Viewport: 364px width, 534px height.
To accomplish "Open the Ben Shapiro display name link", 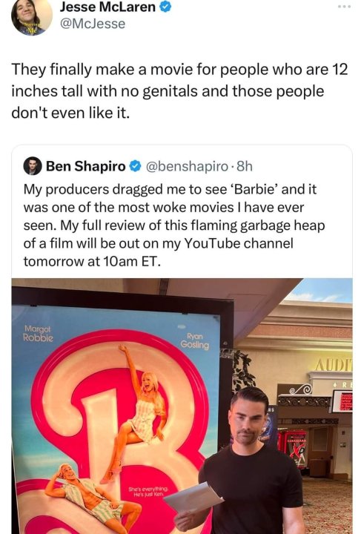I will coord(85,166).
